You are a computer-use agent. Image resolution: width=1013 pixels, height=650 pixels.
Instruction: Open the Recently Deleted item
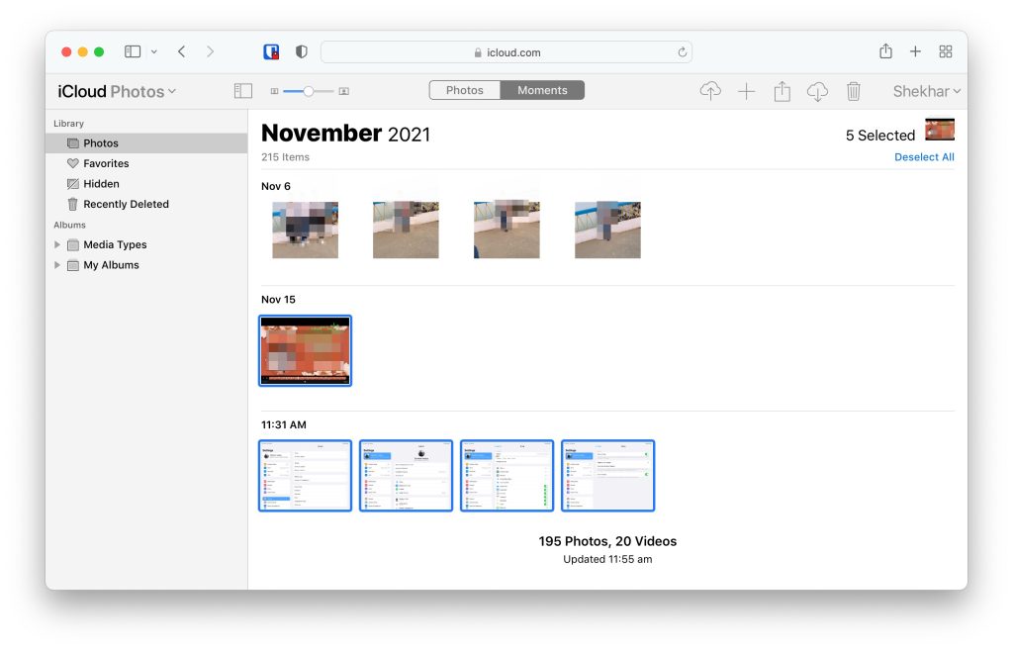pos(146,204)
